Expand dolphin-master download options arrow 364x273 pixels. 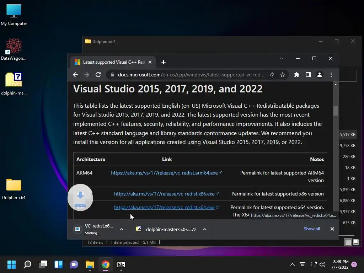(204, 229)
